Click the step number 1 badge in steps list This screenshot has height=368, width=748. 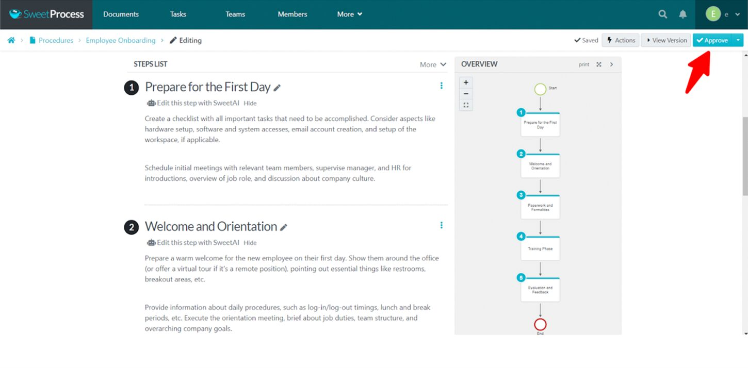click(x=132, y=88)
